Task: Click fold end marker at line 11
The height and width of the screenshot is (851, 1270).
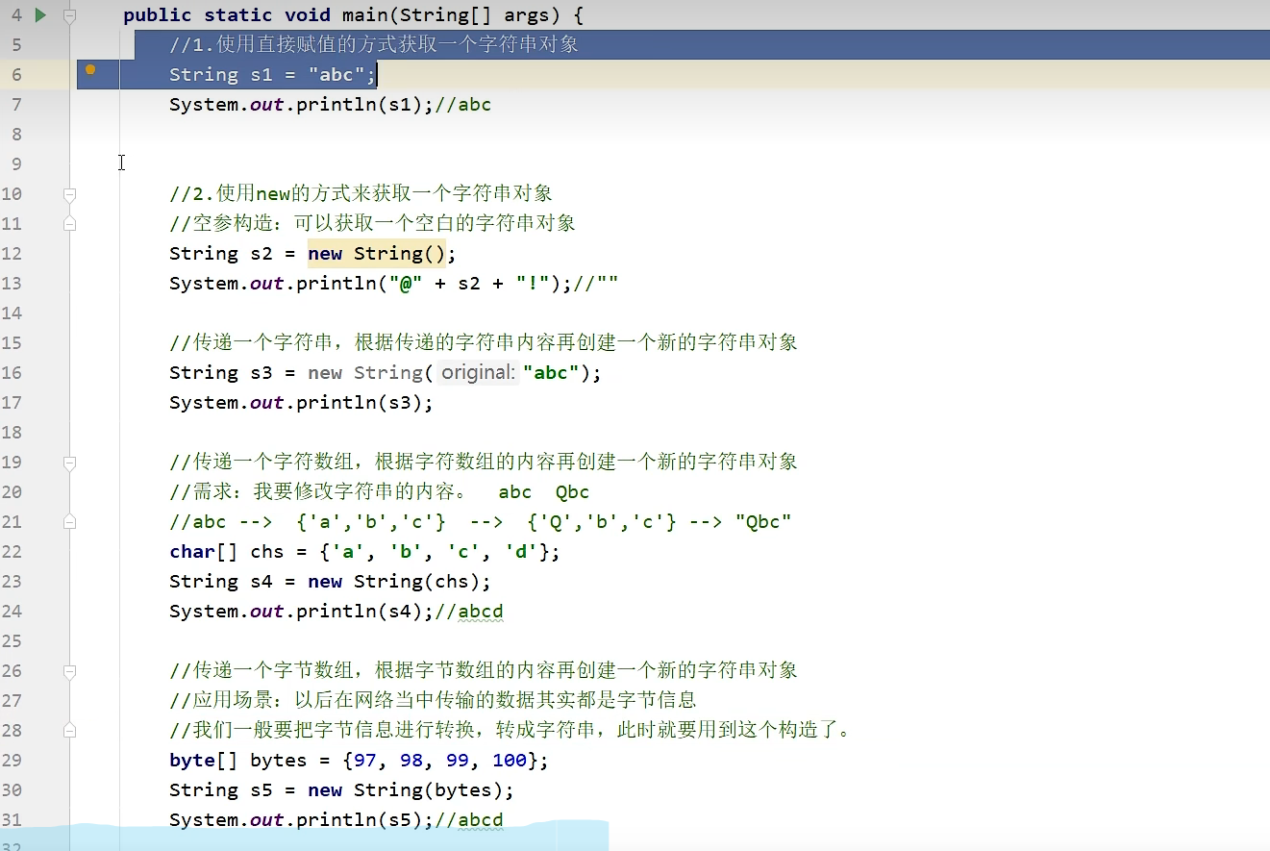Action: (x=69, y=224)
